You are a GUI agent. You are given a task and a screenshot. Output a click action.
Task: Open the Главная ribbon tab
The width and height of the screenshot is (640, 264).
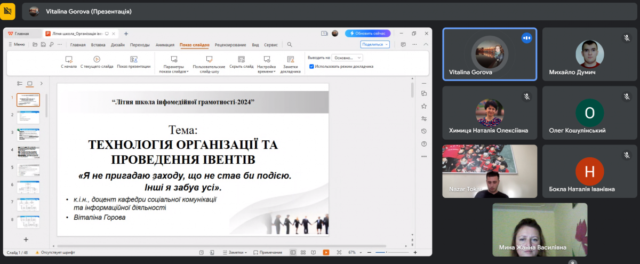[x=78, y=45]
